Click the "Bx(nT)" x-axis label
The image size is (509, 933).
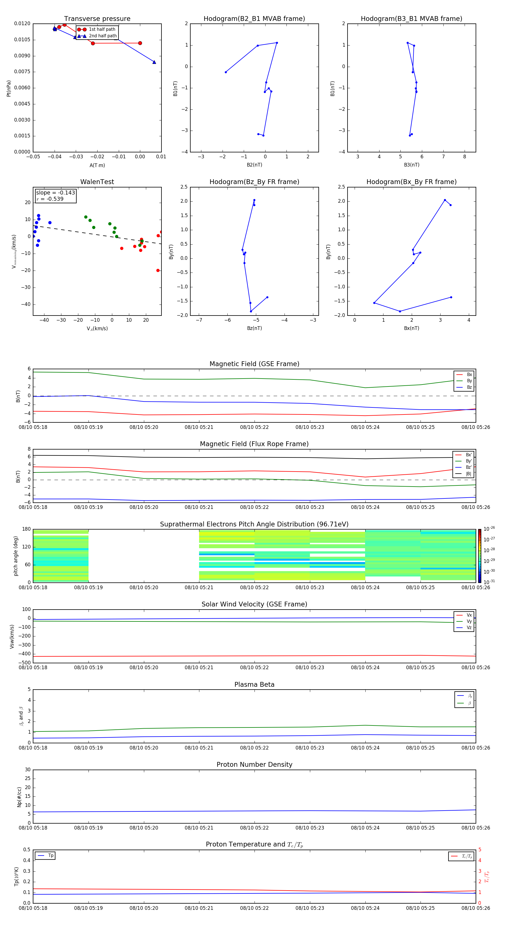[411, 328]
